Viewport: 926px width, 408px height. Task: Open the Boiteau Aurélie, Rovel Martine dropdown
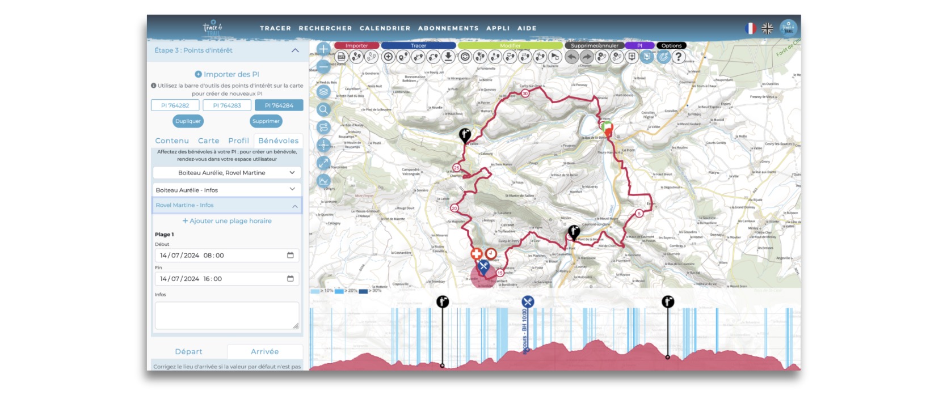(226, 173)
